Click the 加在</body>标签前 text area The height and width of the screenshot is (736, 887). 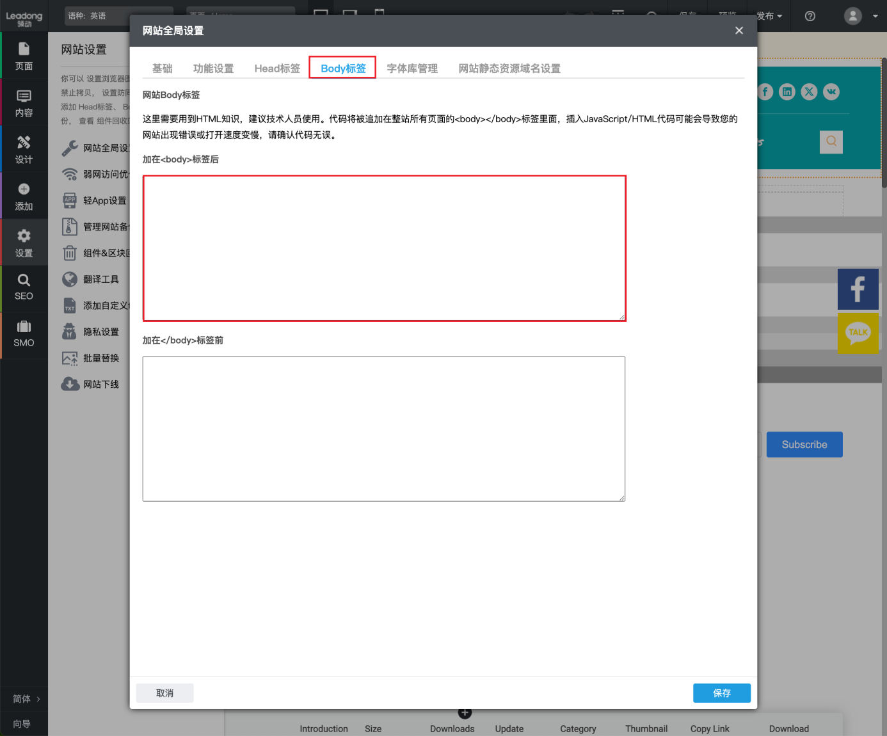pyautogui.click(x=383, y=428)
